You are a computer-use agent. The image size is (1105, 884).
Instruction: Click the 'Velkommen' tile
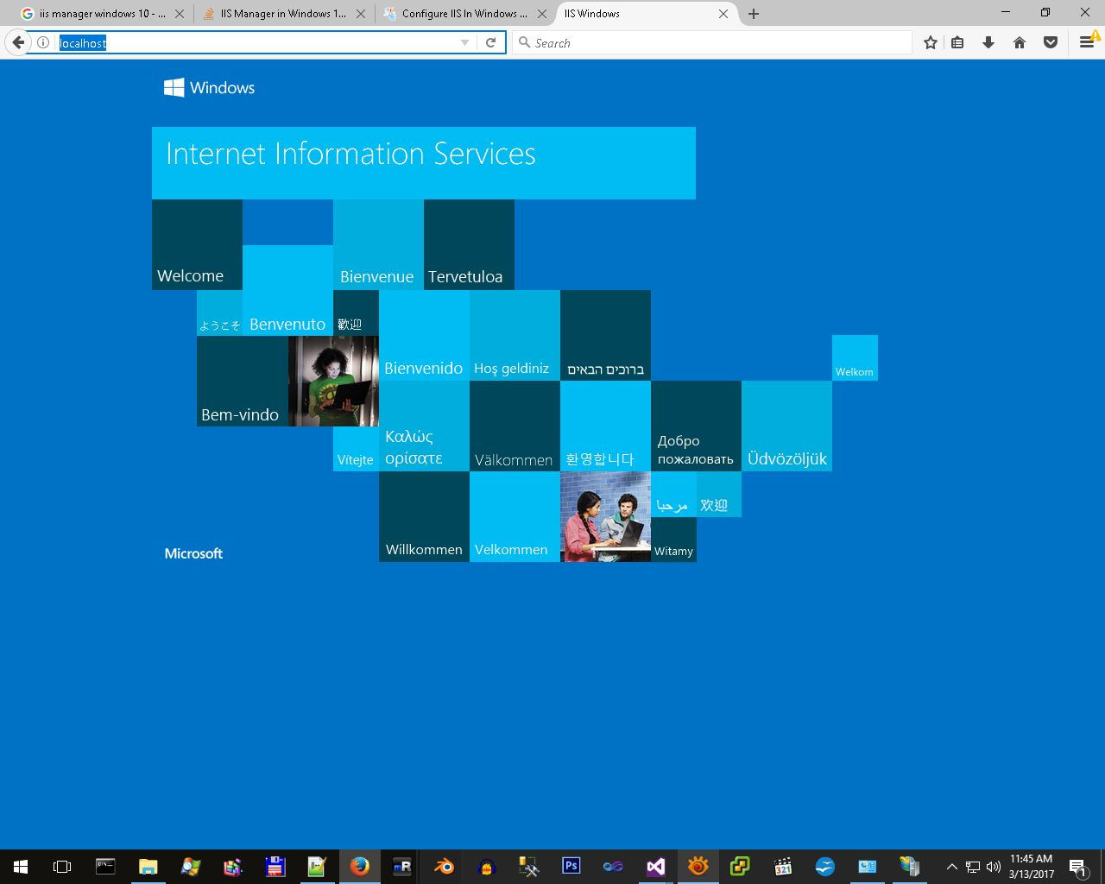(x=515, y=517)
